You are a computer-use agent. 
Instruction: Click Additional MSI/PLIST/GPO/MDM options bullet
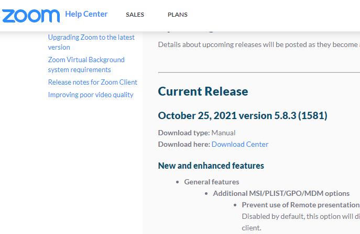tap(281, 193)
